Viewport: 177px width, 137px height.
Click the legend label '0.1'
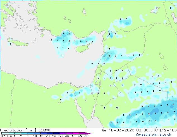pos(3,136)
